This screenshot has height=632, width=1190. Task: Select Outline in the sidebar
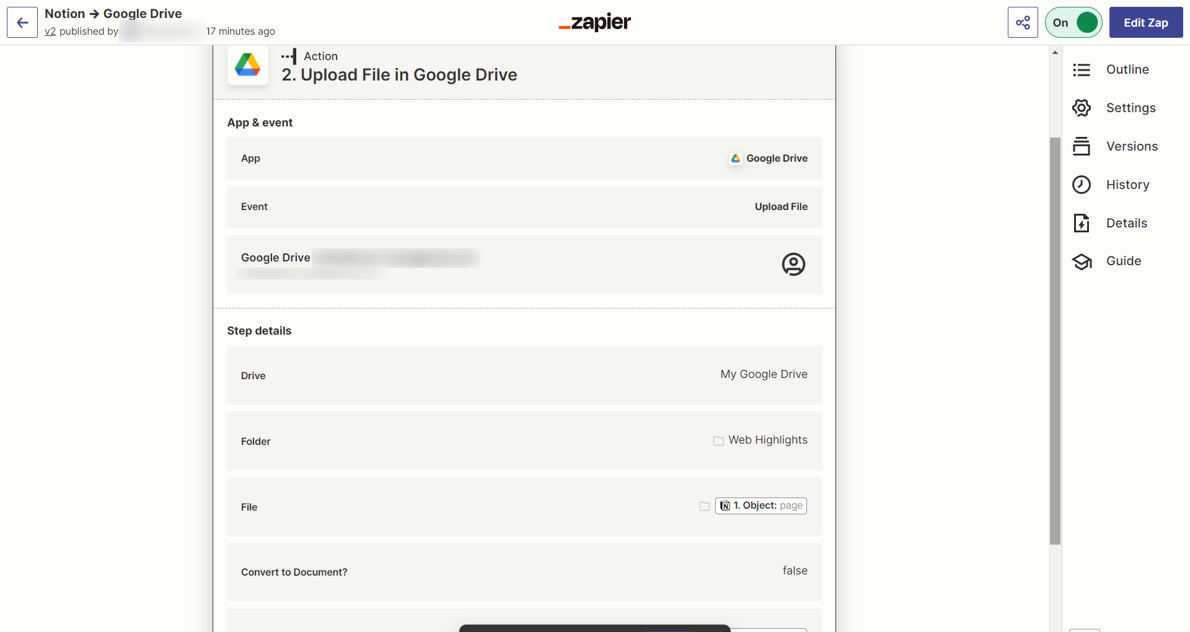[1127, 70]
